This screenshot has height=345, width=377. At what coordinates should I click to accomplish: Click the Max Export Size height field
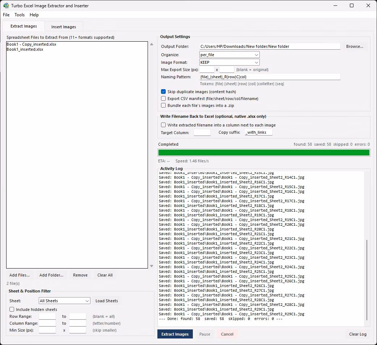click(x=227, y=70)
